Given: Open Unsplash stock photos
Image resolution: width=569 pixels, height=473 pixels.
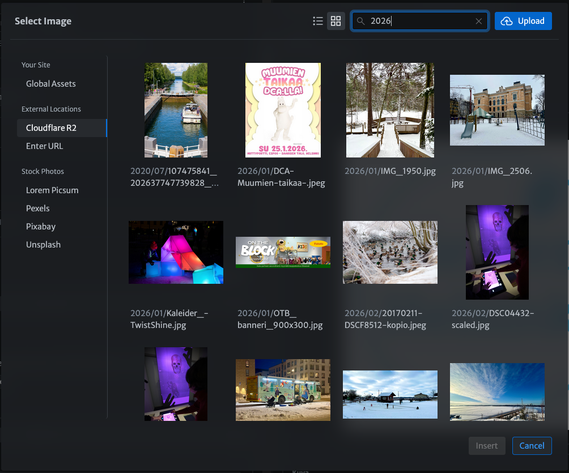Looking at the screenshot, I should (x=43, y=245).
